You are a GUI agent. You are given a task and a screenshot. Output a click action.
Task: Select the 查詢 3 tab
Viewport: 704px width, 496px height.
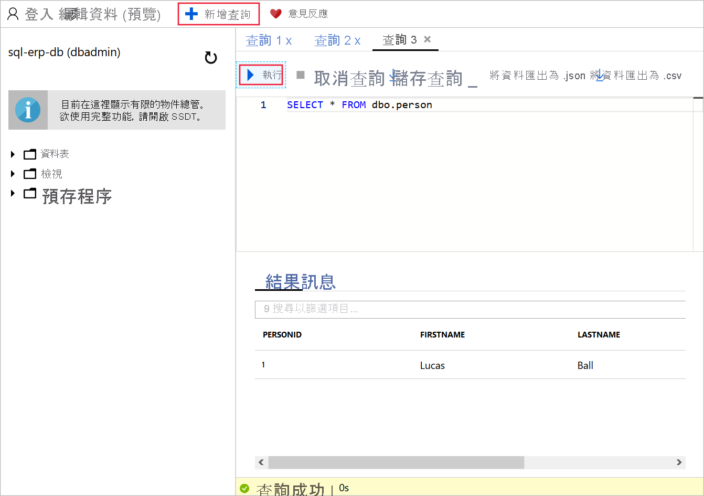tap(400, 40)
